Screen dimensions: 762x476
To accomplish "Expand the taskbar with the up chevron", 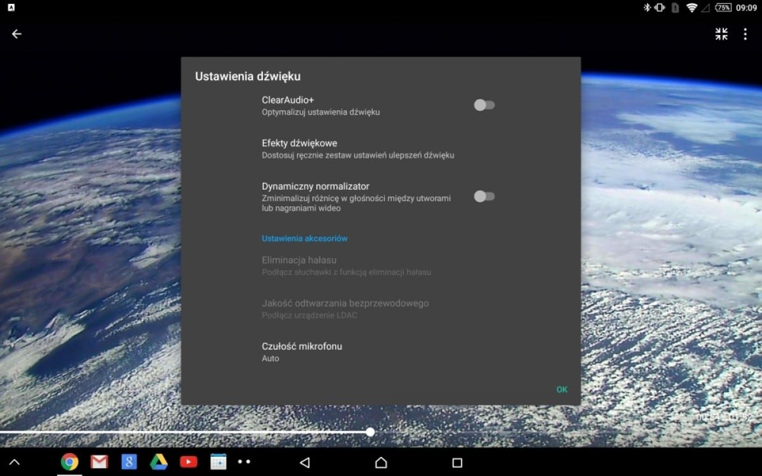I will pos(15,463).
